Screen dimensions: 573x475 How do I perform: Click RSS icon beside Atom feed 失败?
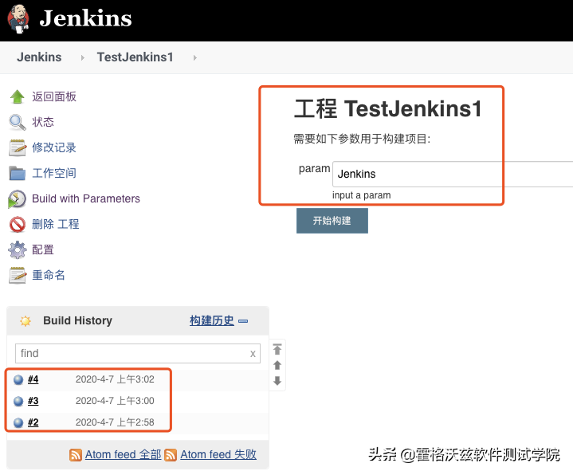[171, 455]
